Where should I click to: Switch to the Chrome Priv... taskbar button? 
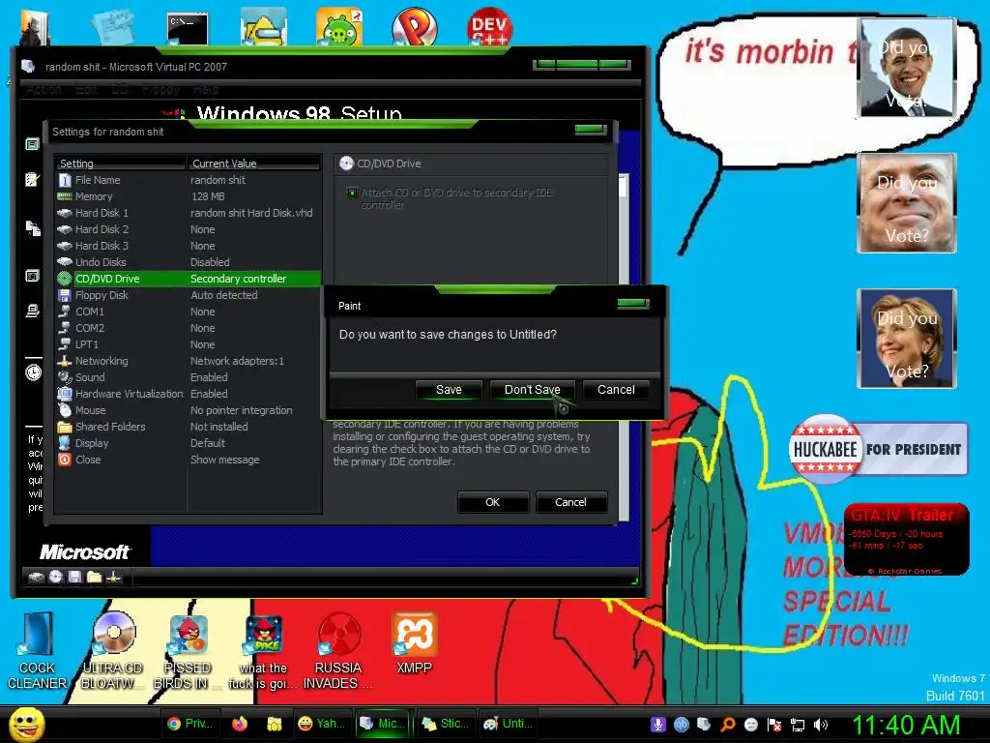(190, 724)
